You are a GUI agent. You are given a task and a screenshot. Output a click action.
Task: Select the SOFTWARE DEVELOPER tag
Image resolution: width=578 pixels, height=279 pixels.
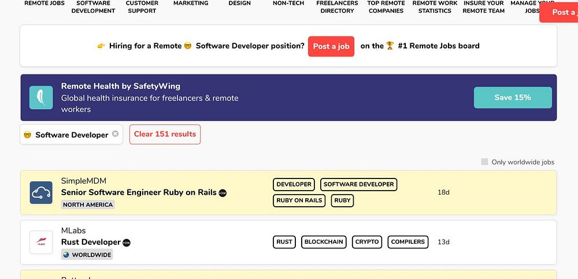coord(359,184)
